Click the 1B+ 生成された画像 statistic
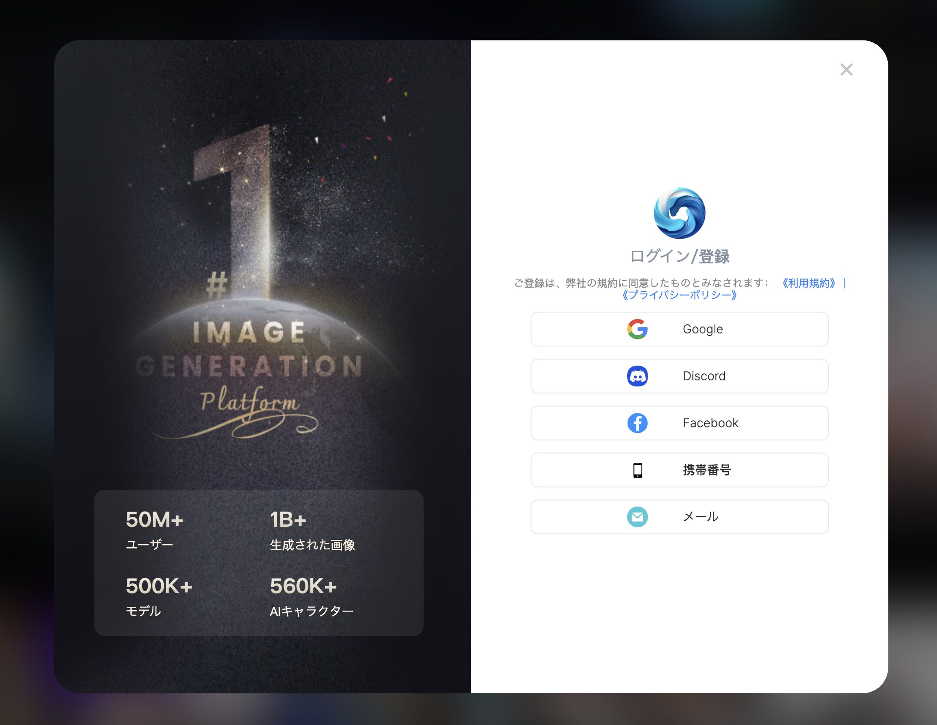937x725 pixels. point(312,530)
